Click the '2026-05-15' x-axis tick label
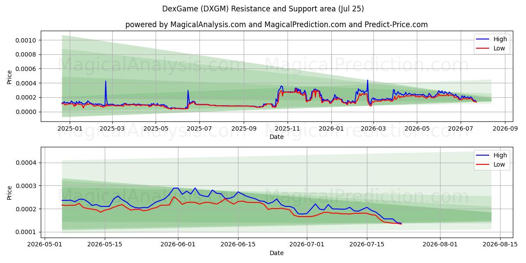The width and height of the screenshot is (526, 263). coord(105,245)
